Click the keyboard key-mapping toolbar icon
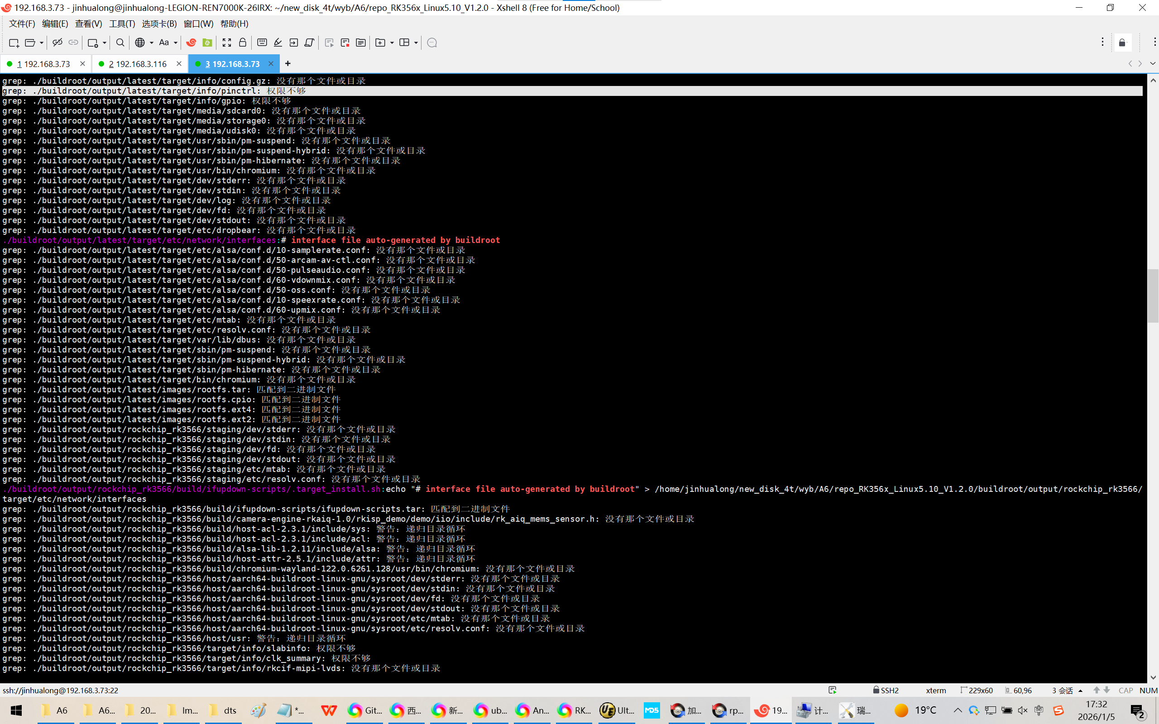The height and width of the screenshot is (724, 1159). (x=262, y=43)
